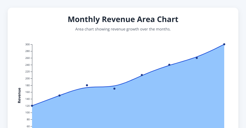Image resolution: width=246 pixels, height=128 pixels.
Task: Click the data point at value 210
Action: [x=142, y=75]
